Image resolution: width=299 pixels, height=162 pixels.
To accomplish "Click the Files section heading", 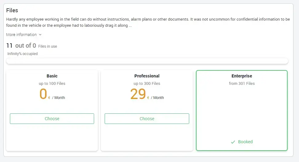I will (x=12, y=10).
